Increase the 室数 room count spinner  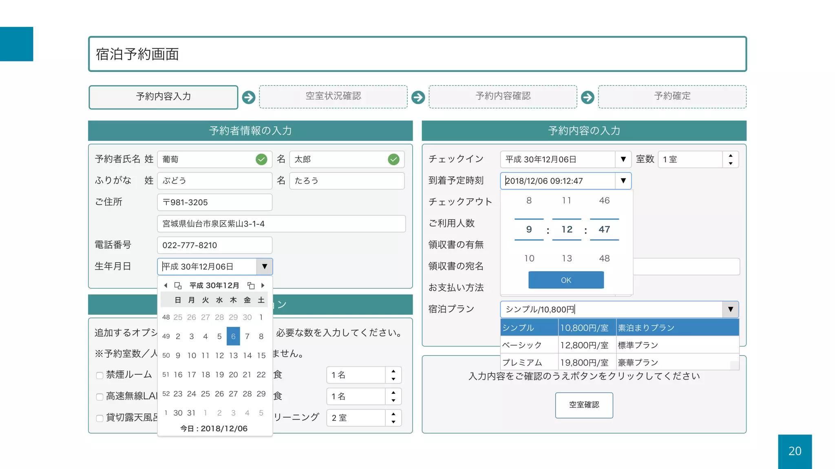(x=730, y=156)
